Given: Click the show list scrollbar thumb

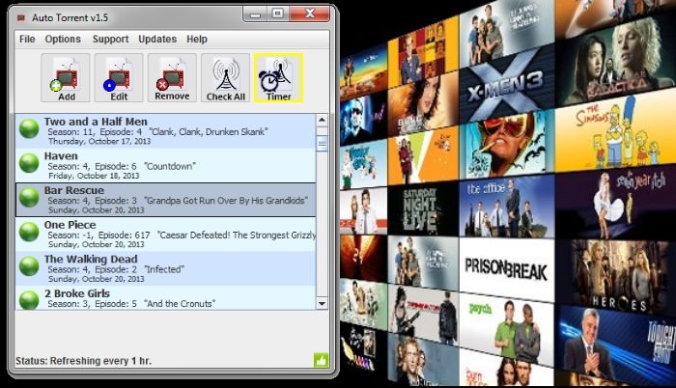Looking at the screenshot, I should (322, 143).
